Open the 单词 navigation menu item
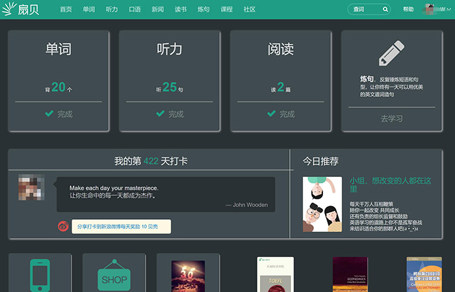Screen dimensions: 455x292 pyautogui.click(x=89, y=9)
